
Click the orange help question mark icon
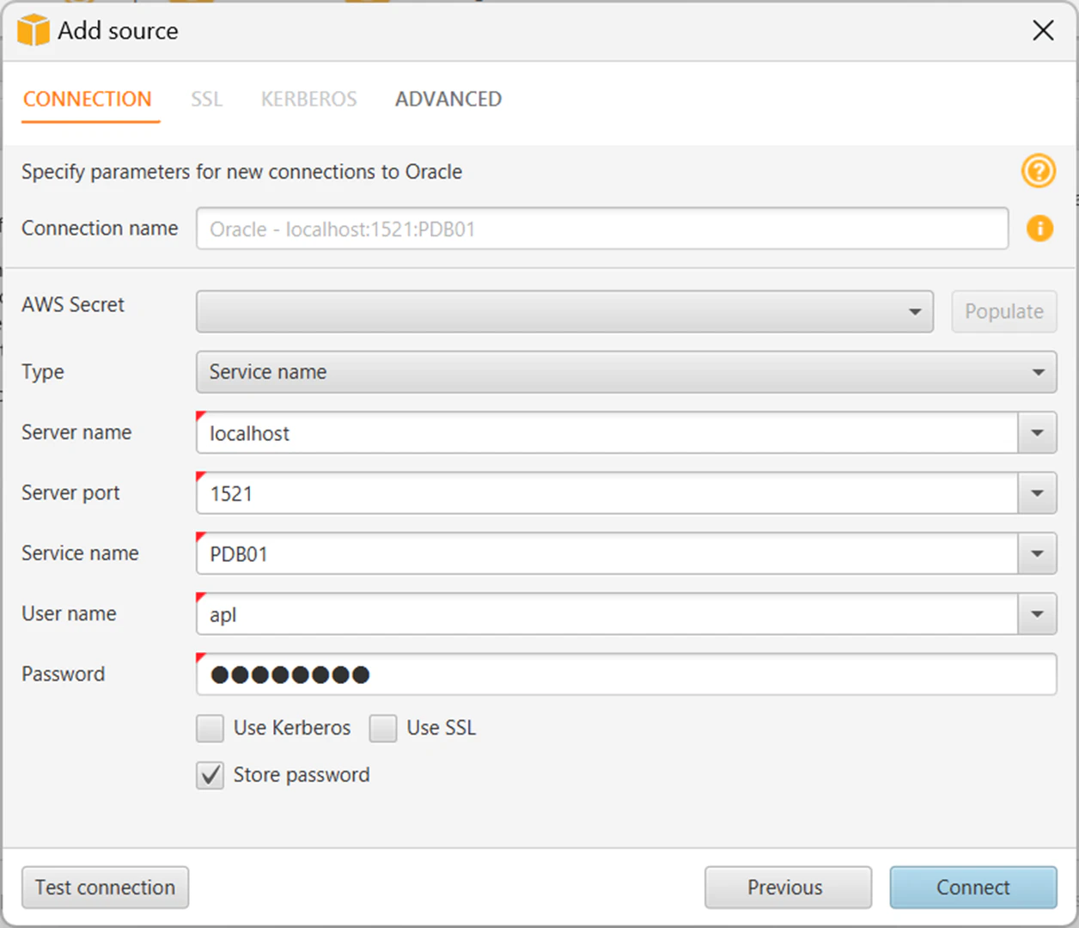pos(1039,171)
